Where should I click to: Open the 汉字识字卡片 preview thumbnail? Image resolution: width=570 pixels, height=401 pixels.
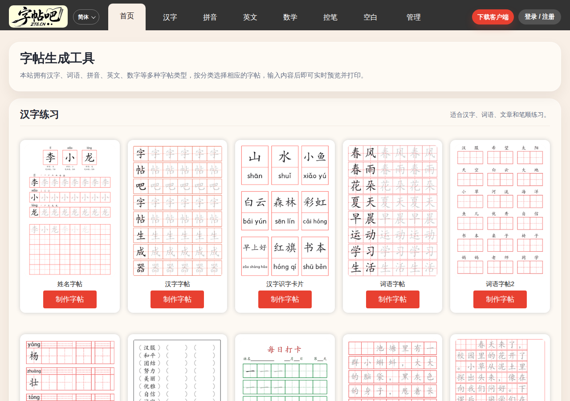[285, 210]
